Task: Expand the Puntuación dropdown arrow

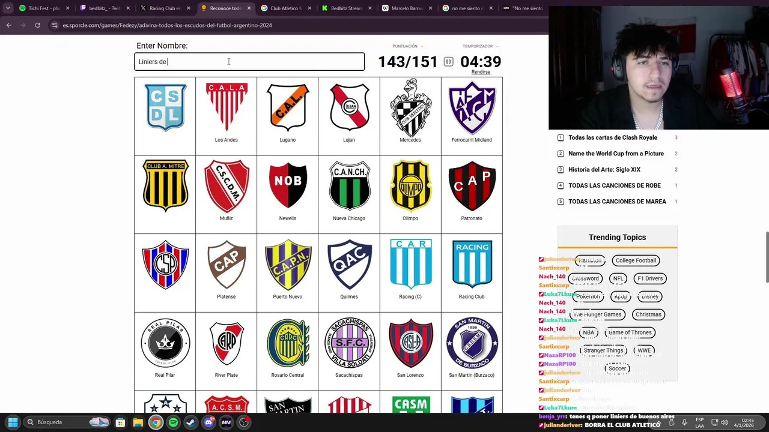Action: click(422, 46)
